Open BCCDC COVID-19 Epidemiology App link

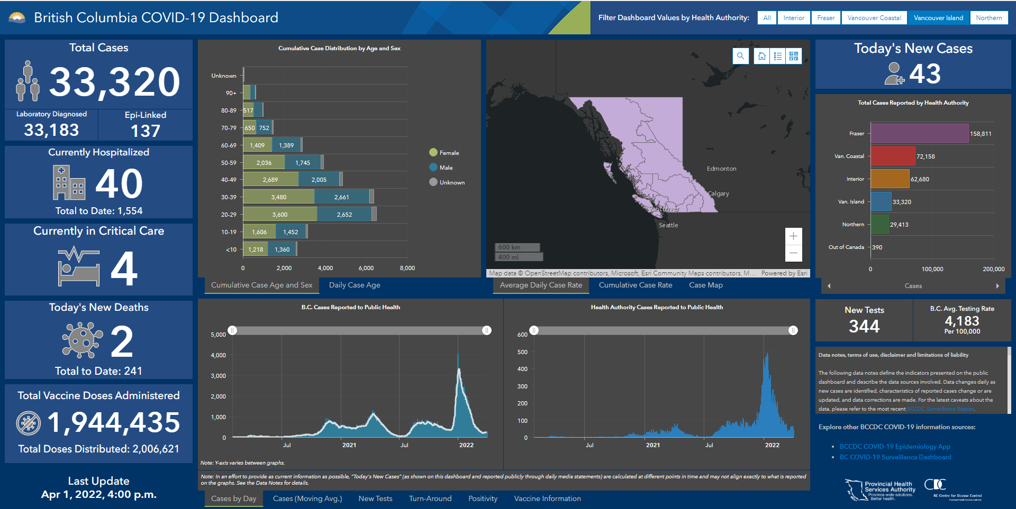[894, 447]
